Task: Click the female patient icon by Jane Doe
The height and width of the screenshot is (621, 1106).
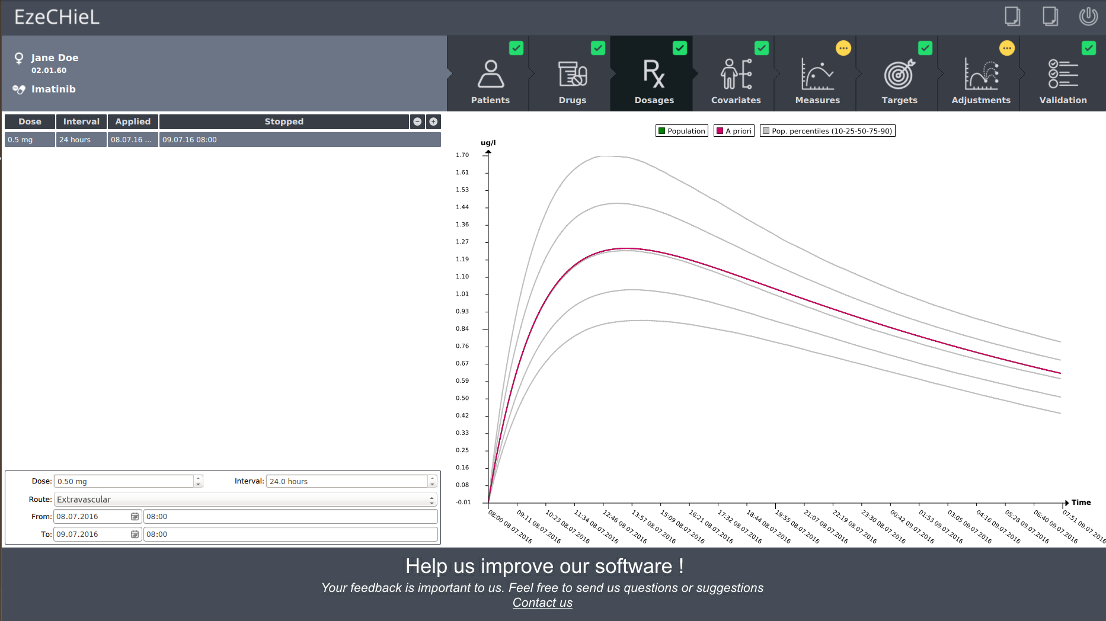Action: coord(19,58)
